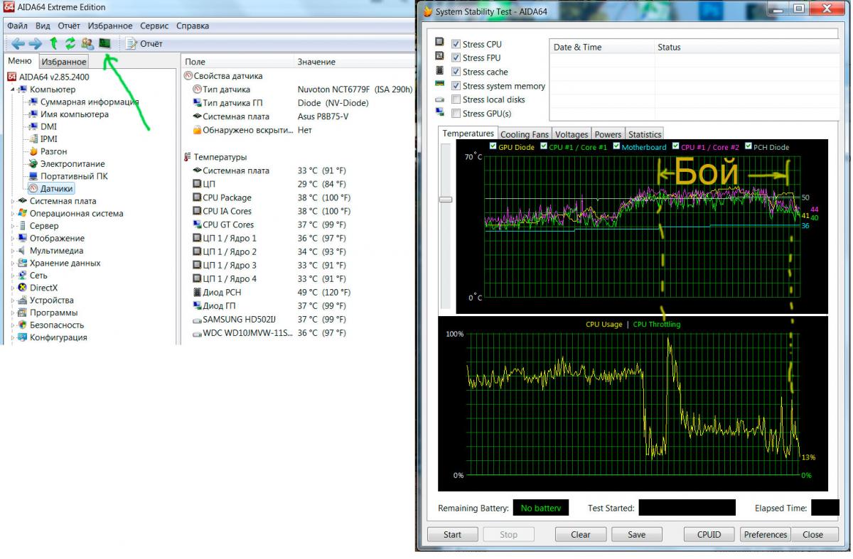Open CPUID from the Stability Test
This screenshot has height=559, width=853.
click(709, 535)
